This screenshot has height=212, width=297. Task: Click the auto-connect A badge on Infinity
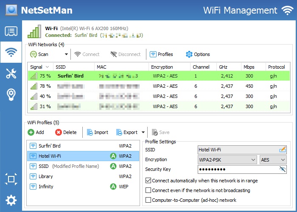113,187
